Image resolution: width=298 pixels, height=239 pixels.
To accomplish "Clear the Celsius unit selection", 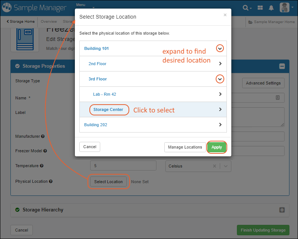I will coord(215,166).
